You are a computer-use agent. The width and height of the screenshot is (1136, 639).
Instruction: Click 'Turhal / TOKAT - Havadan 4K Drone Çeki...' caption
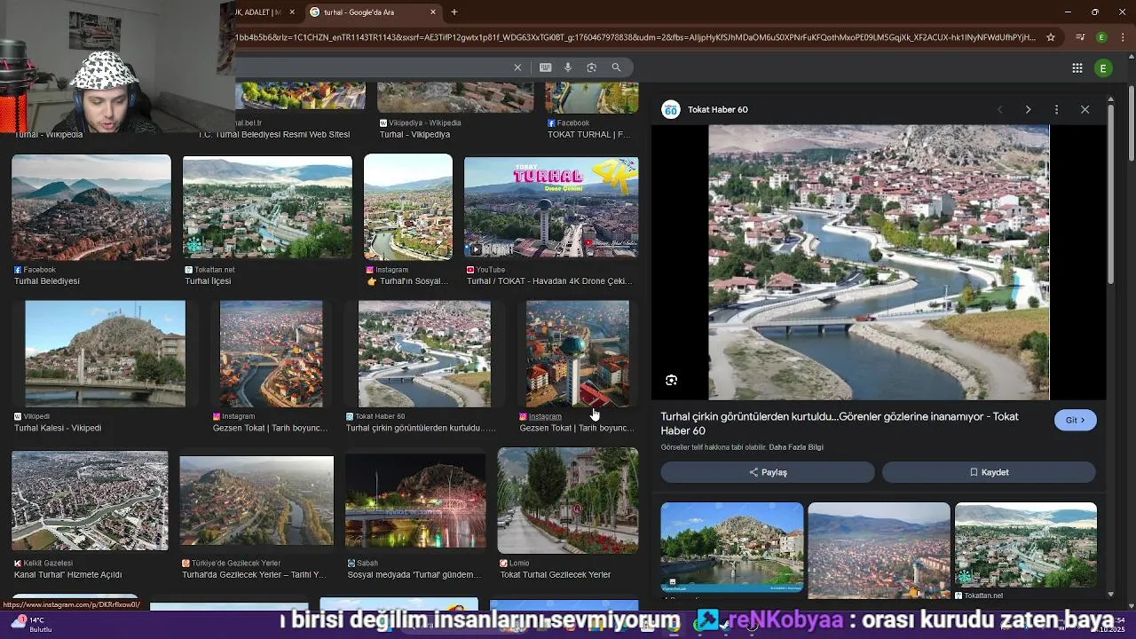point(549,281)
